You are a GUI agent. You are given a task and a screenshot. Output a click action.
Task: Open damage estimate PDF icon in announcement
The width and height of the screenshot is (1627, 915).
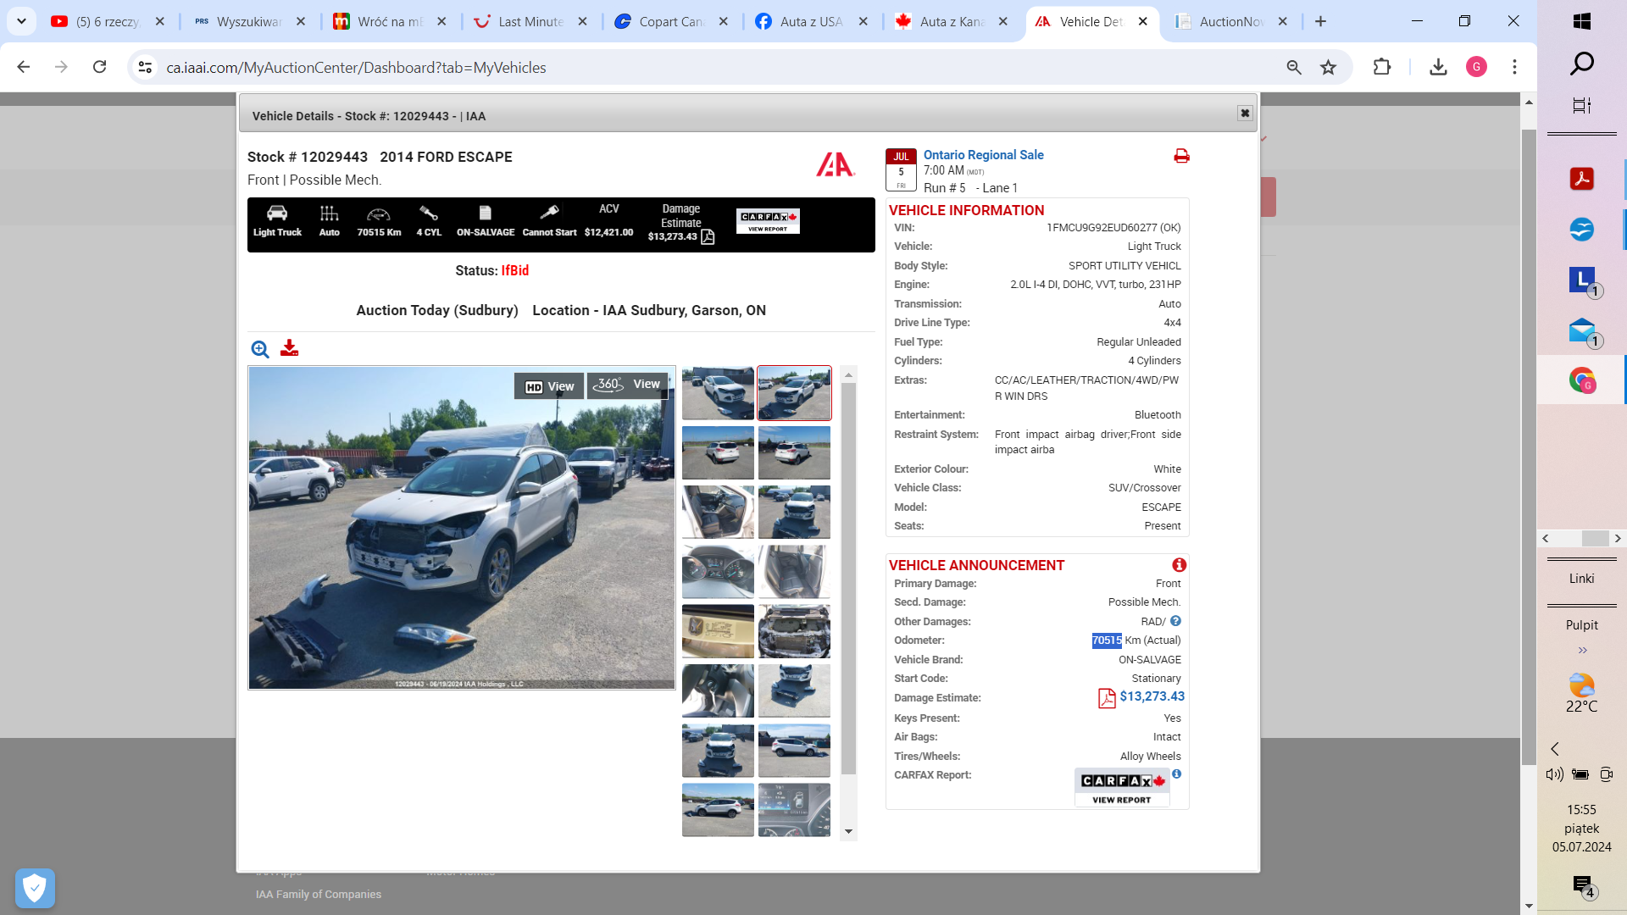pyautogui.click(x=1107, y=698)
